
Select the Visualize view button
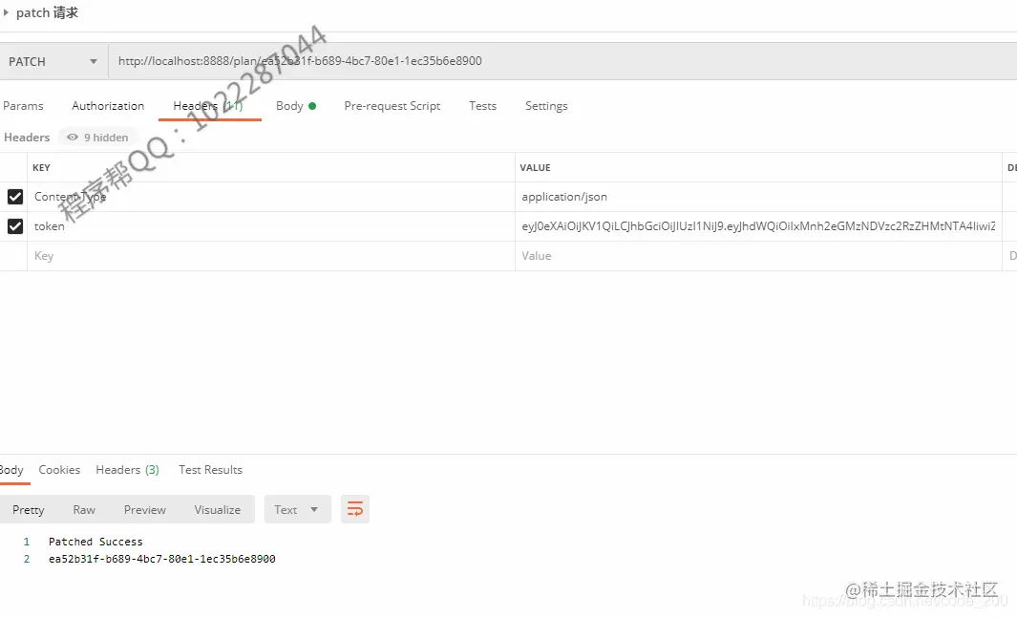coord(218,510)
